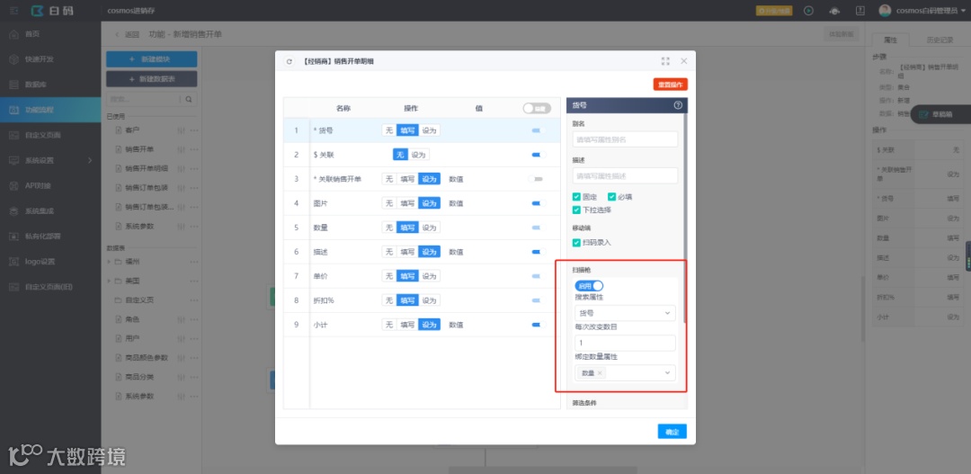Expand the 福州 folder in the data table list
The image size is (971, 474).
click(110, 262)
